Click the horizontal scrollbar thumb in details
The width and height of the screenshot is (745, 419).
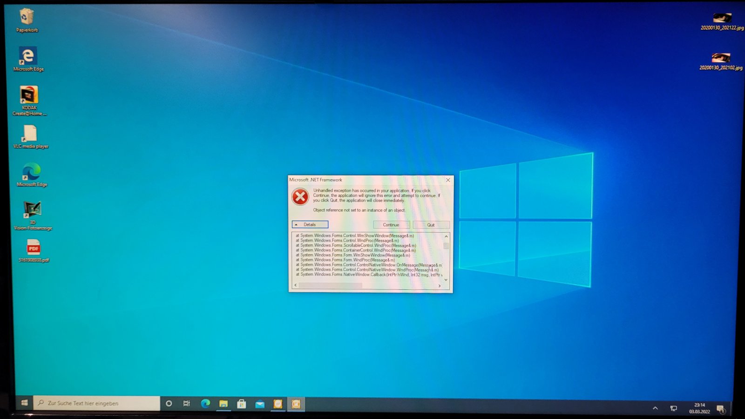click(331, 285)
